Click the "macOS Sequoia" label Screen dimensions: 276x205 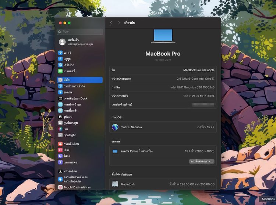131,127
